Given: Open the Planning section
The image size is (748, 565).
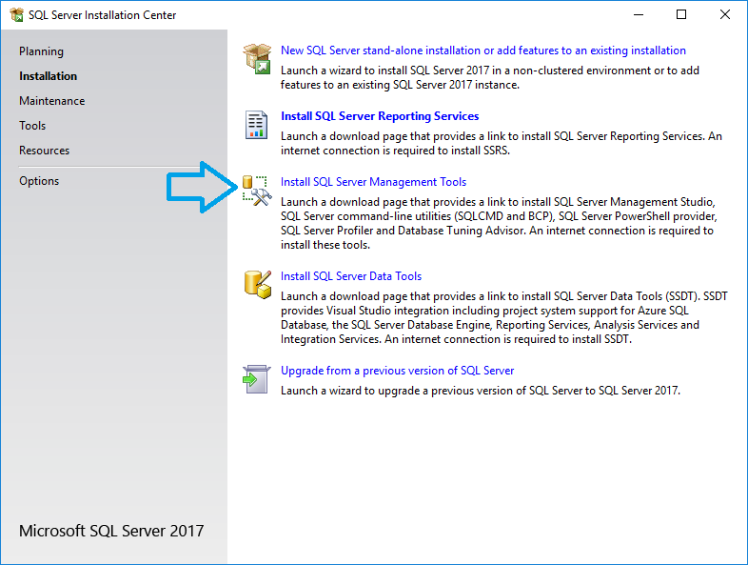Looking at the screenshot, I should coord(41,51).
